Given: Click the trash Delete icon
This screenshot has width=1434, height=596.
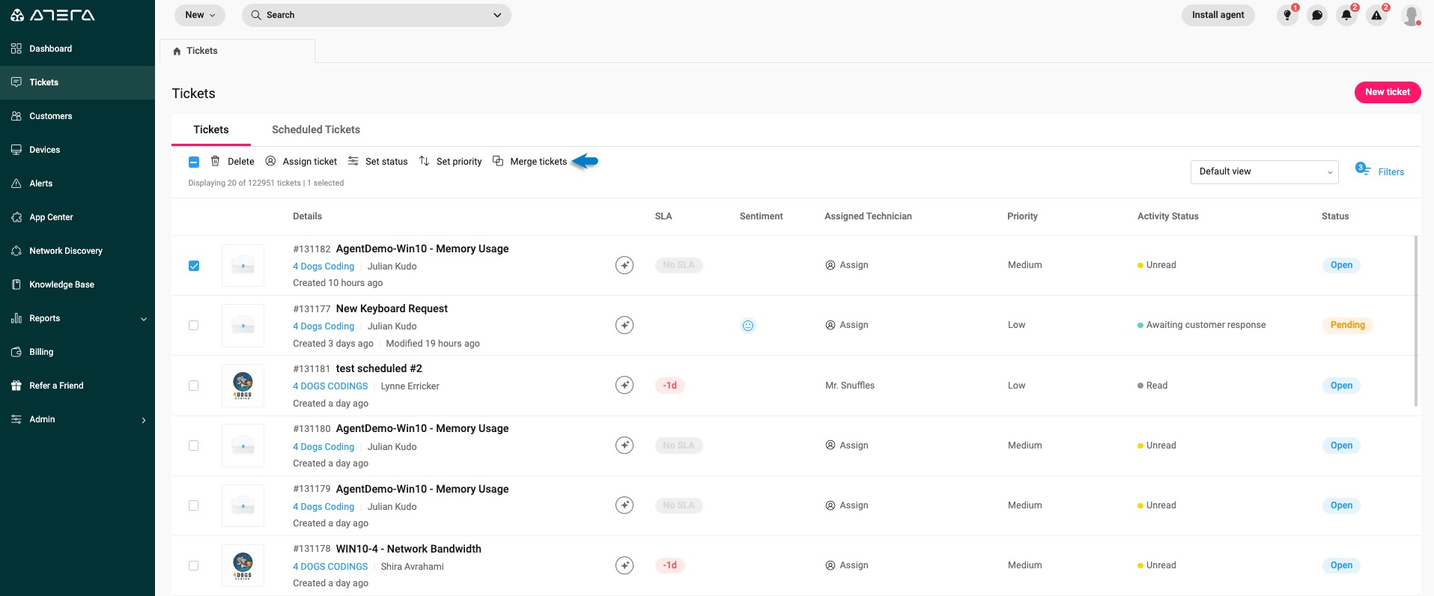Looking at the screenshot, I should tap(215, 161).
